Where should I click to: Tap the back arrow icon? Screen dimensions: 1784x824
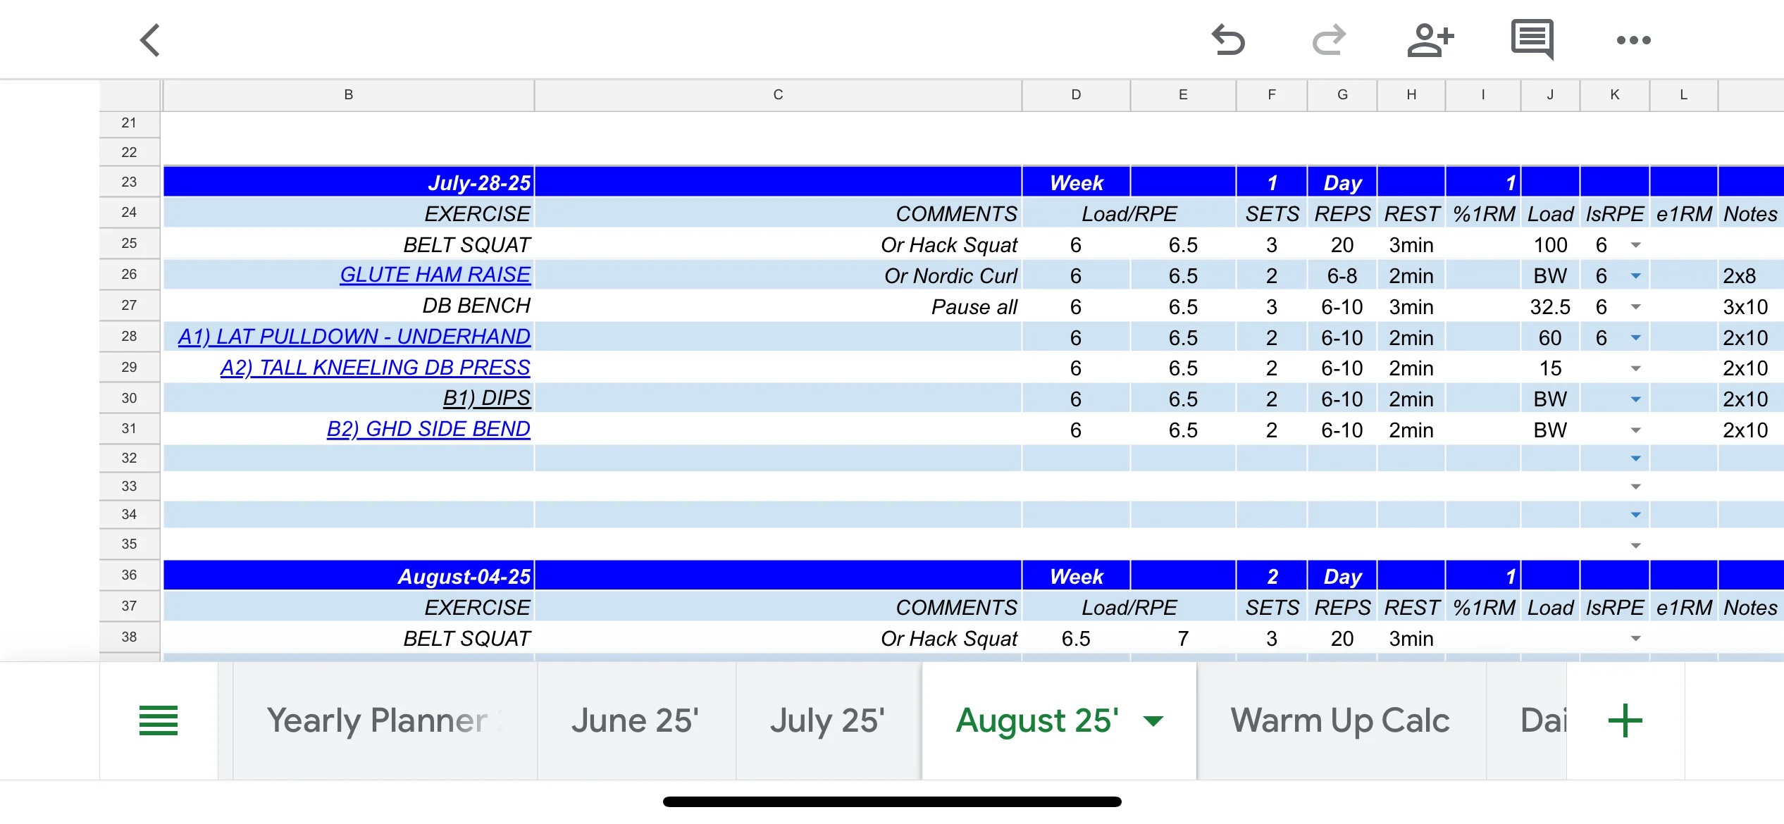click(x=150, y=40)
